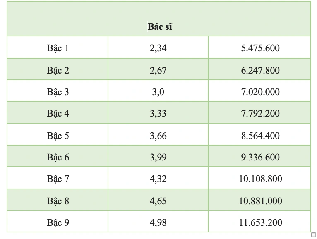This screenshot has height=239, width=317.
Task: Click the "Bác sĩ" header cell
Action: point(160,27)
